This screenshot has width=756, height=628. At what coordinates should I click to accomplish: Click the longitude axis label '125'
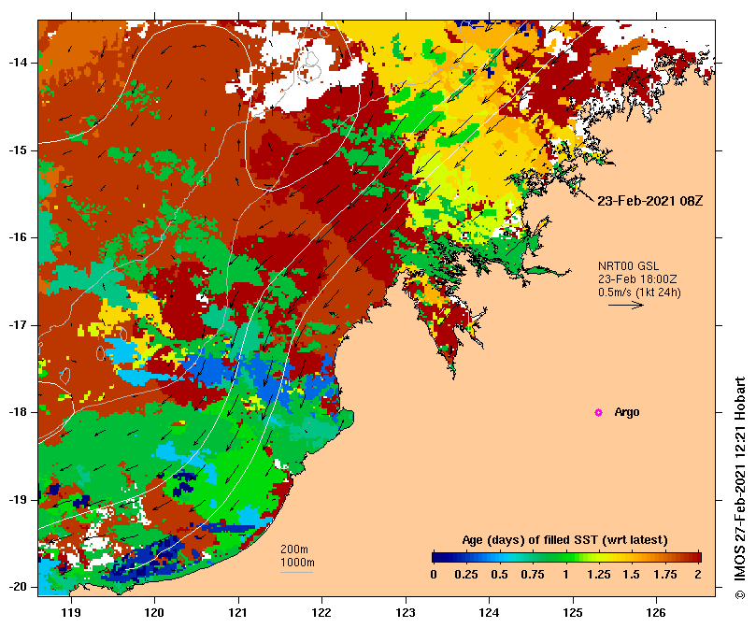point(573,613)
